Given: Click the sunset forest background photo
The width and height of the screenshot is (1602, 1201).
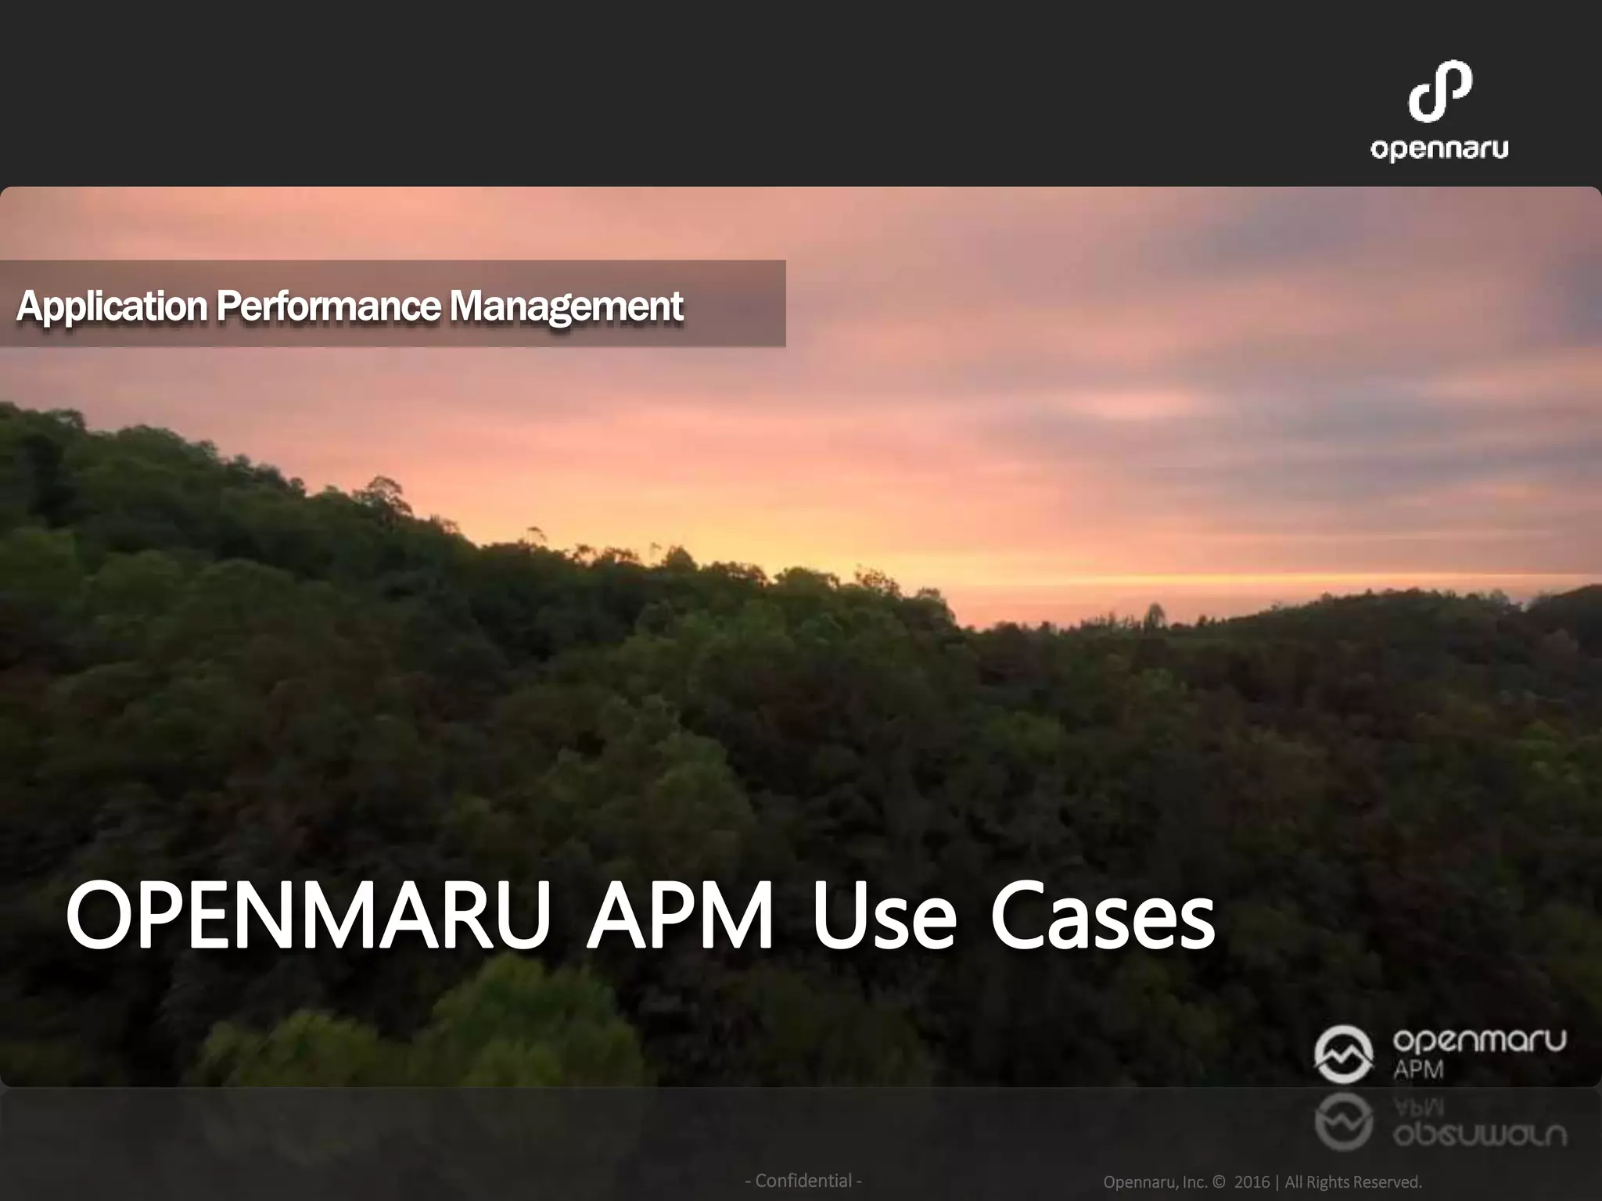Looking at the screenshot, I should pos(801,636).
